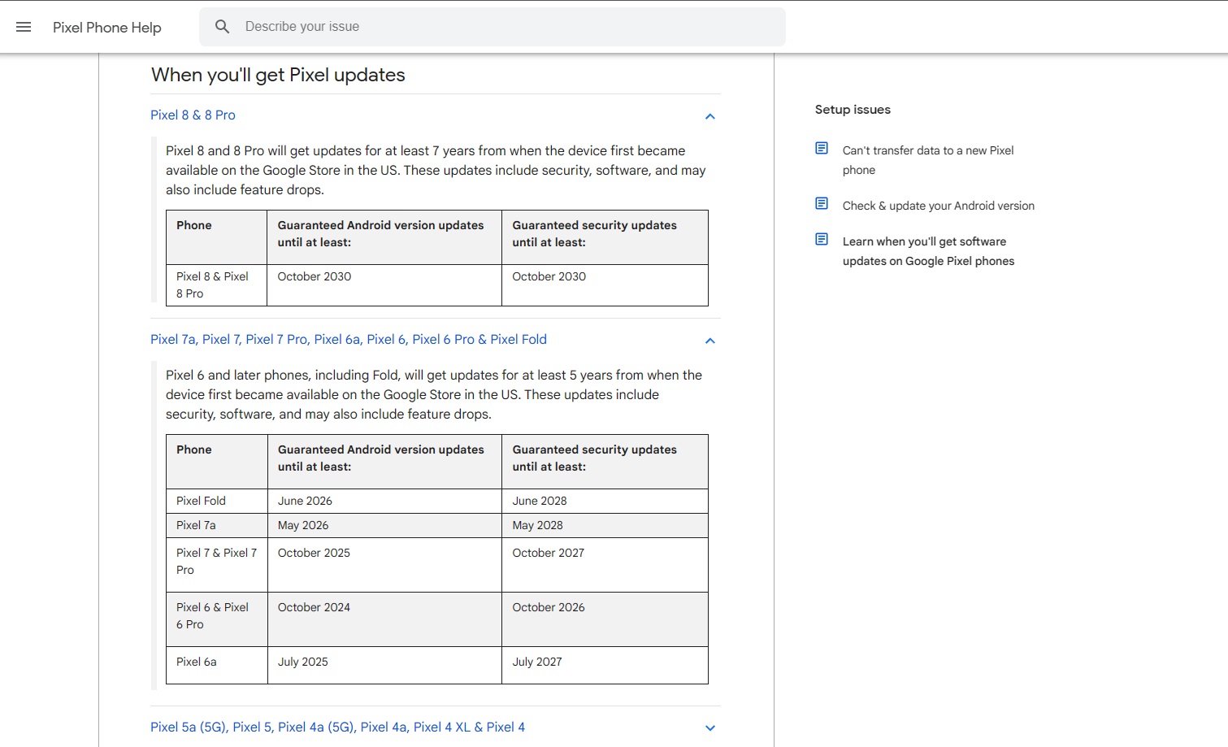The image size is (1228, 747).
Task: Click the search magnifier icon
Action: point(223,27)
